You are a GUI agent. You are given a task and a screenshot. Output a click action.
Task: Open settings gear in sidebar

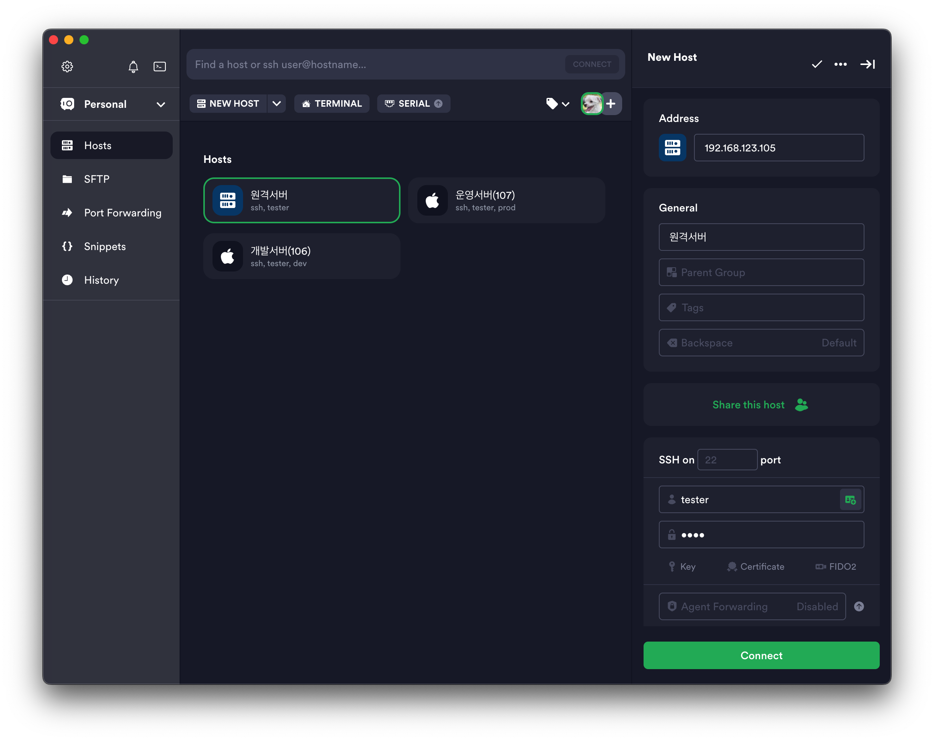(67, 66)
